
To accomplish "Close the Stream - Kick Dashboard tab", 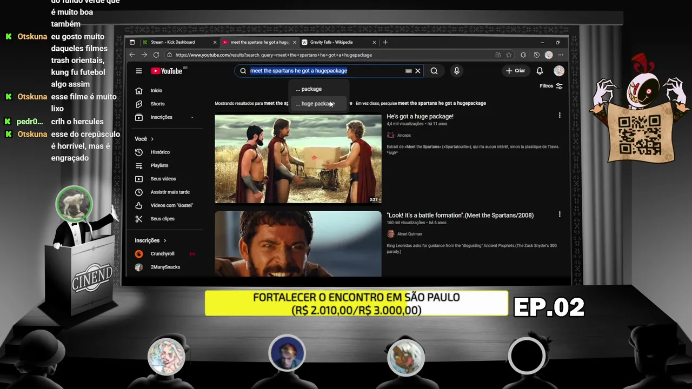I will pyautogui.click(x=215, y=42).
